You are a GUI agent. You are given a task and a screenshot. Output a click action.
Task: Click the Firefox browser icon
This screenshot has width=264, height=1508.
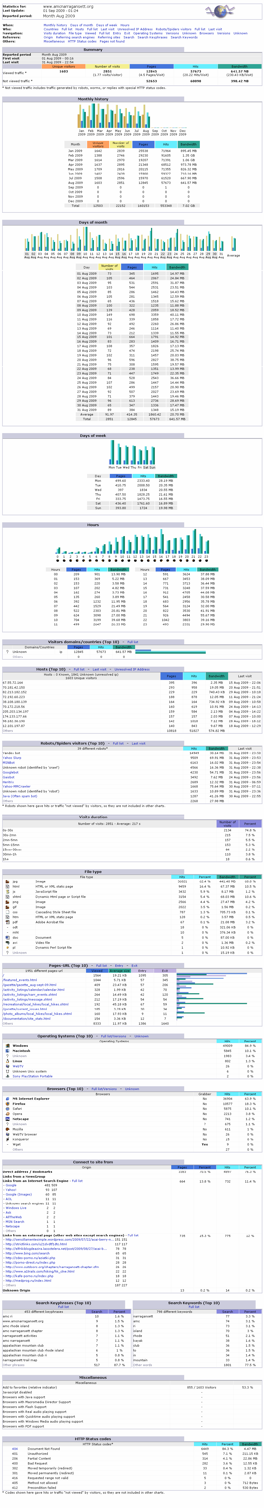tap(8, 1104)
